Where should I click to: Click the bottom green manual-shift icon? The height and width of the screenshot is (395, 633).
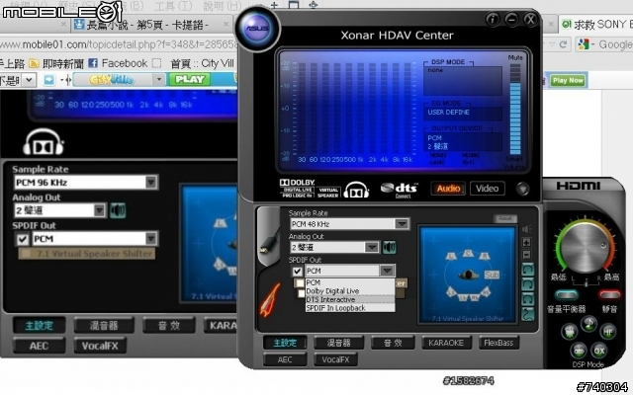click(528, 314)
